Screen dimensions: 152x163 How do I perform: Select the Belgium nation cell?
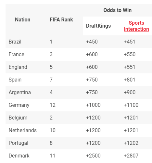[x=18, y=118]
